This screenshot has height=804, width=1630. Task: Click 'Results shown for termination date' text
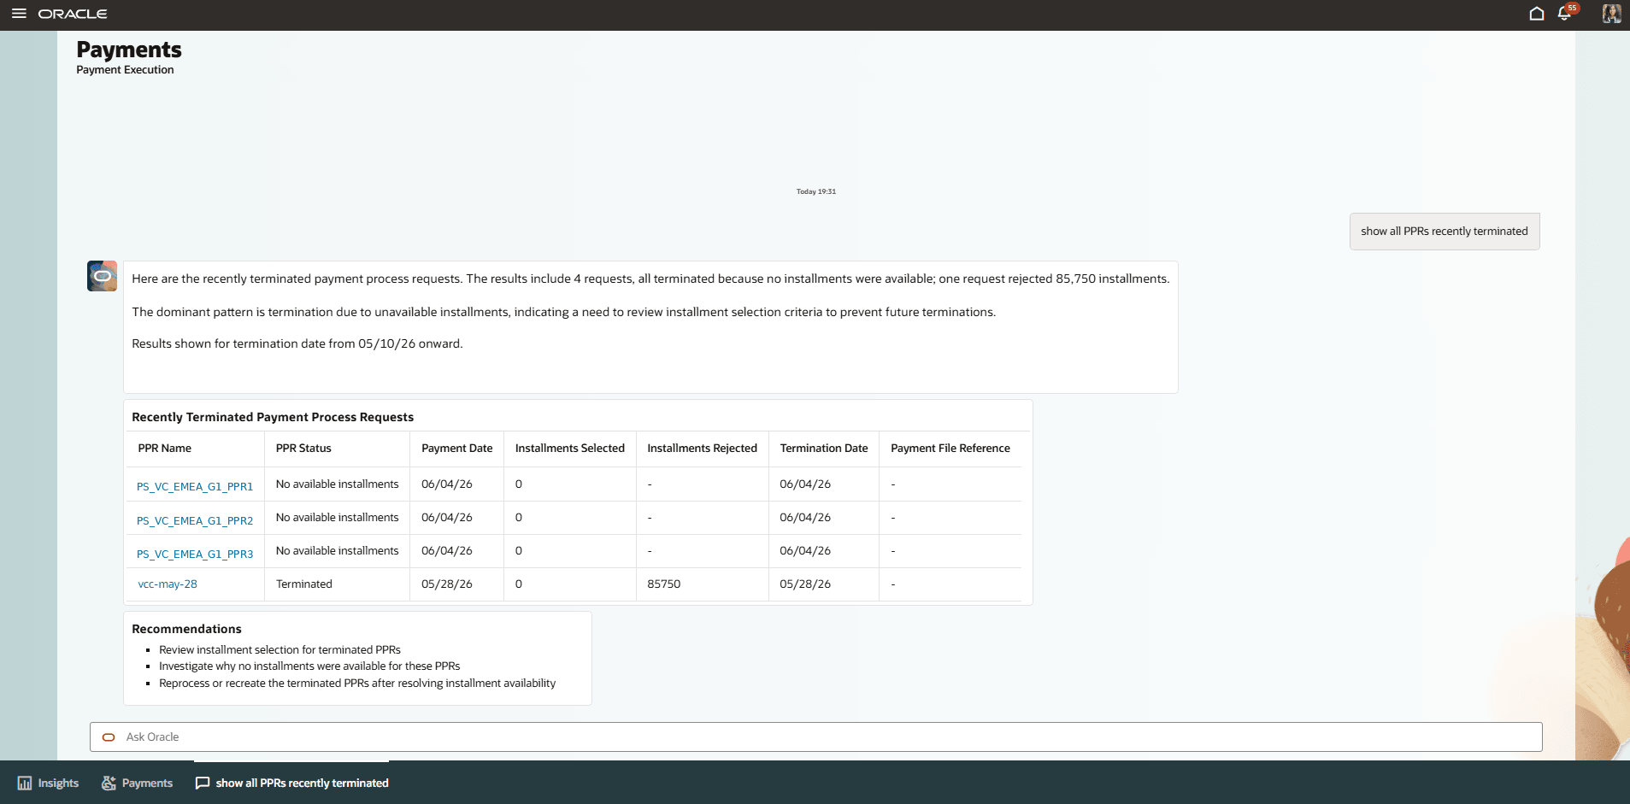[297, 343]
